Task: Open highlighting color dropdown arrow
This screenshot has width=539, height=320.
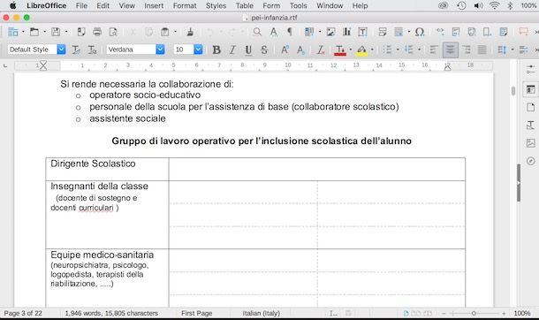Action: pos(372,50)
